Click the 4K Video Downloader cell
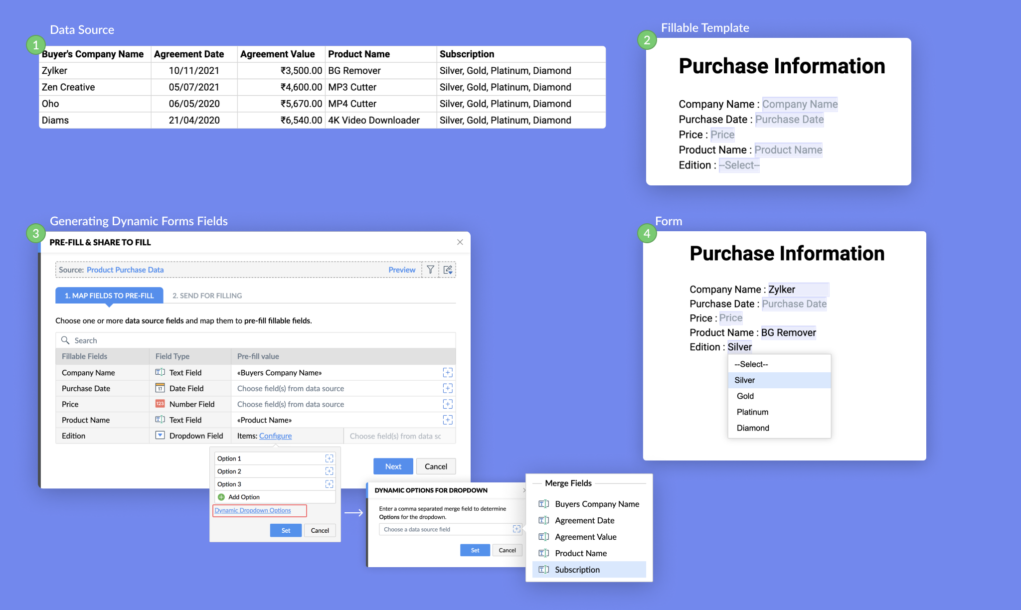The image size is (1021, 610). point(380,120)
